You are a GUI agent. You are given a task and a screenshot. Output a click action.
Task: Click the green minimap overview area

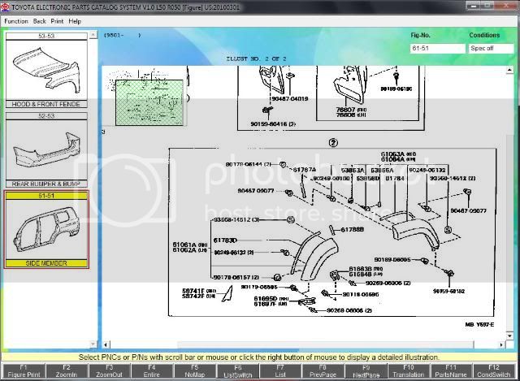point(149,102)
